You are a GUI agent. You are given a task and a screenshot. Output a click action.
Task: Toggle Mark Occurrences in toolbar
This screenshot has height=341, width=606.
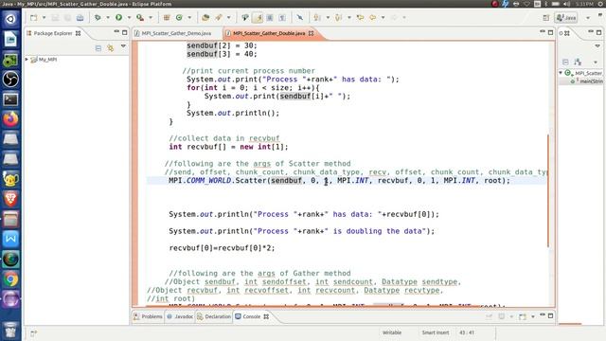point(258,17)
